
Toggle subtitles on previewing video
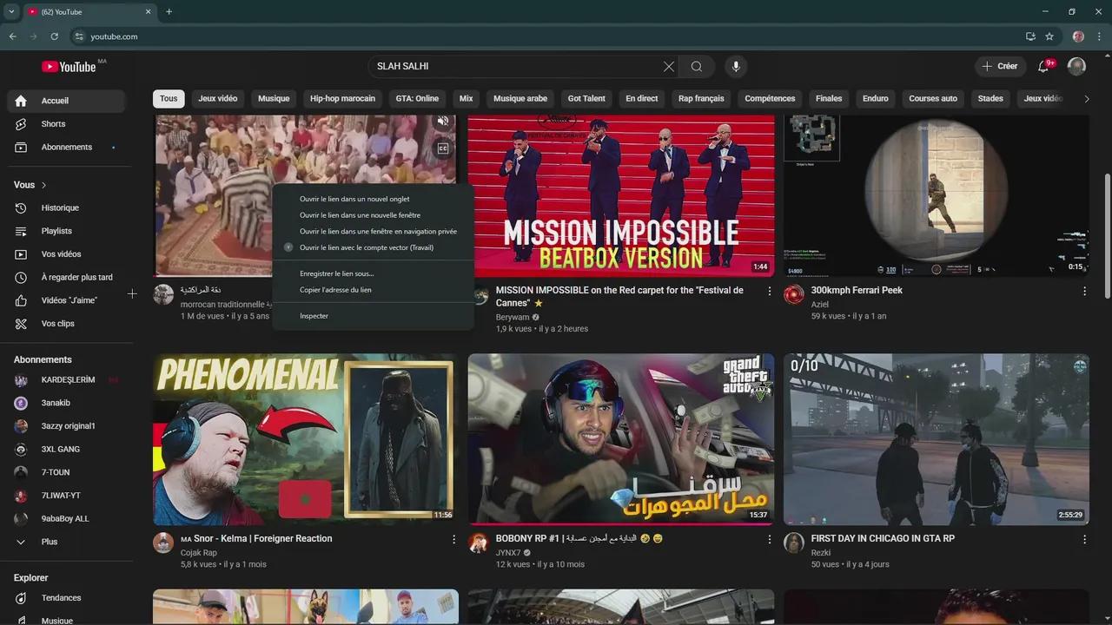coord(443,148)
